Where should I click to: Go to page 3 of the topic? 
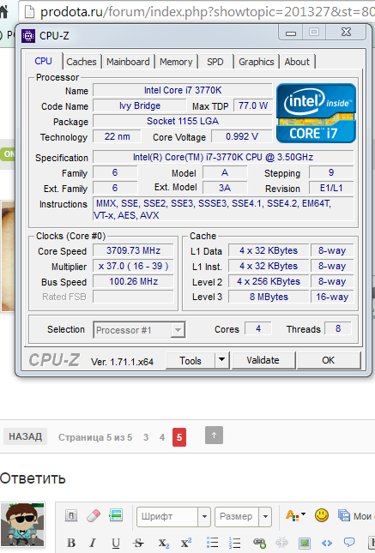[146, 437]
